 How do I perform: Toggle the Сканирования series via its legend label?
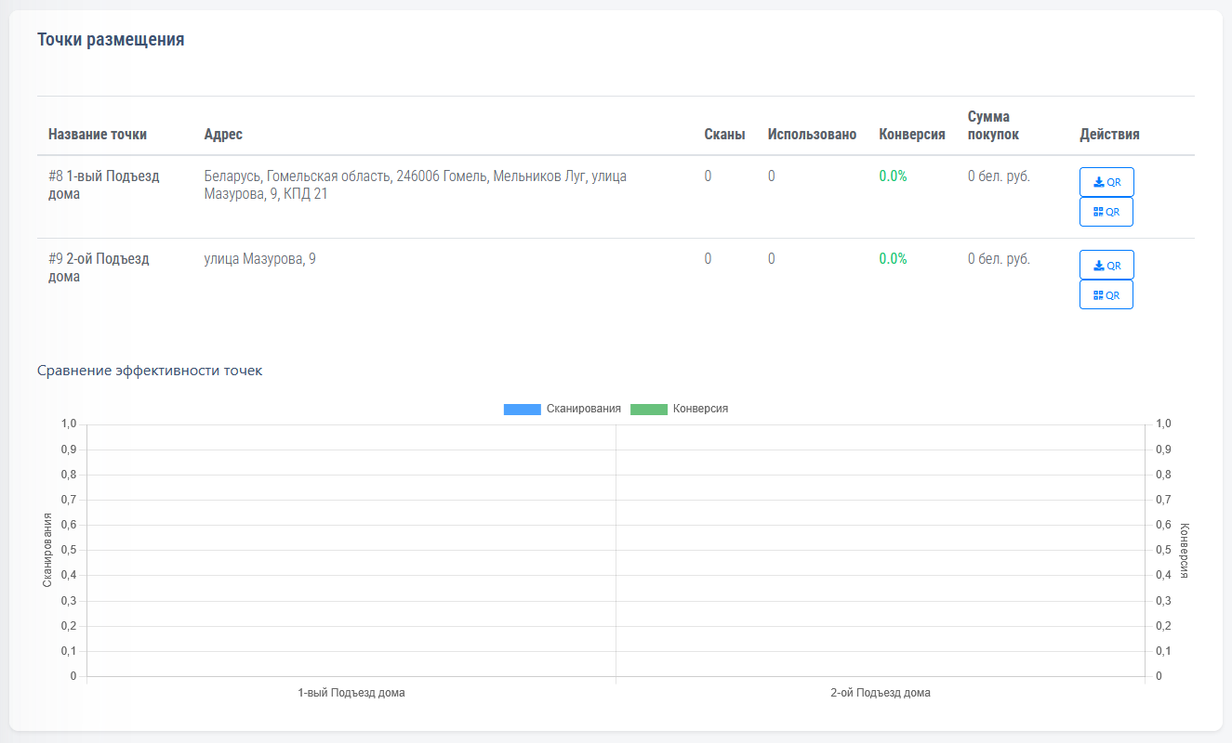pos(583,409)
